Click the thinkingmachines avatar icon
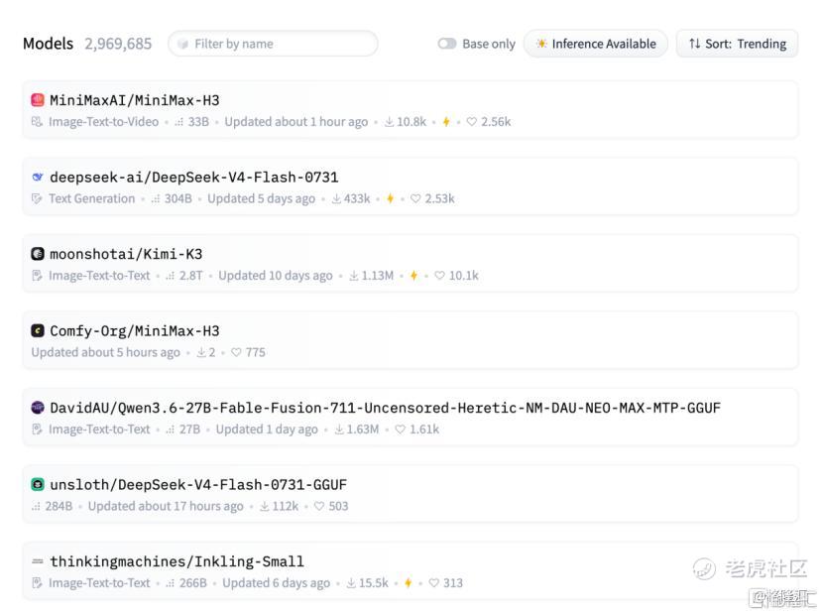Image resolution: width=823 pixels, height=615 pixels. coord(38,561)
